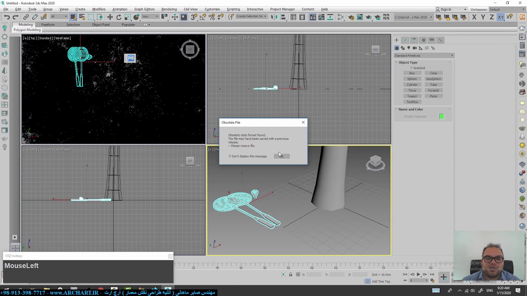The image size is (527, 296).
Task: Open the Graph Editors menu
Action: click(145, 9)
